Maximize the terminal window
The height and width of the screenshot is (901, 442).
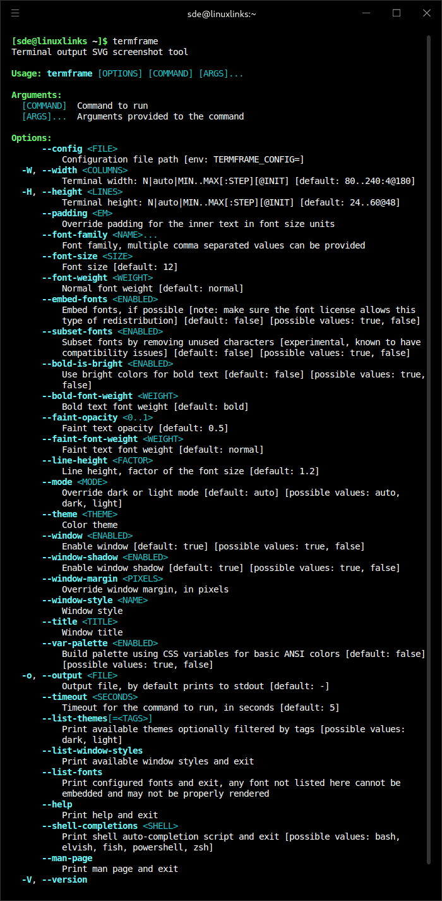click(x=397, y=13)
